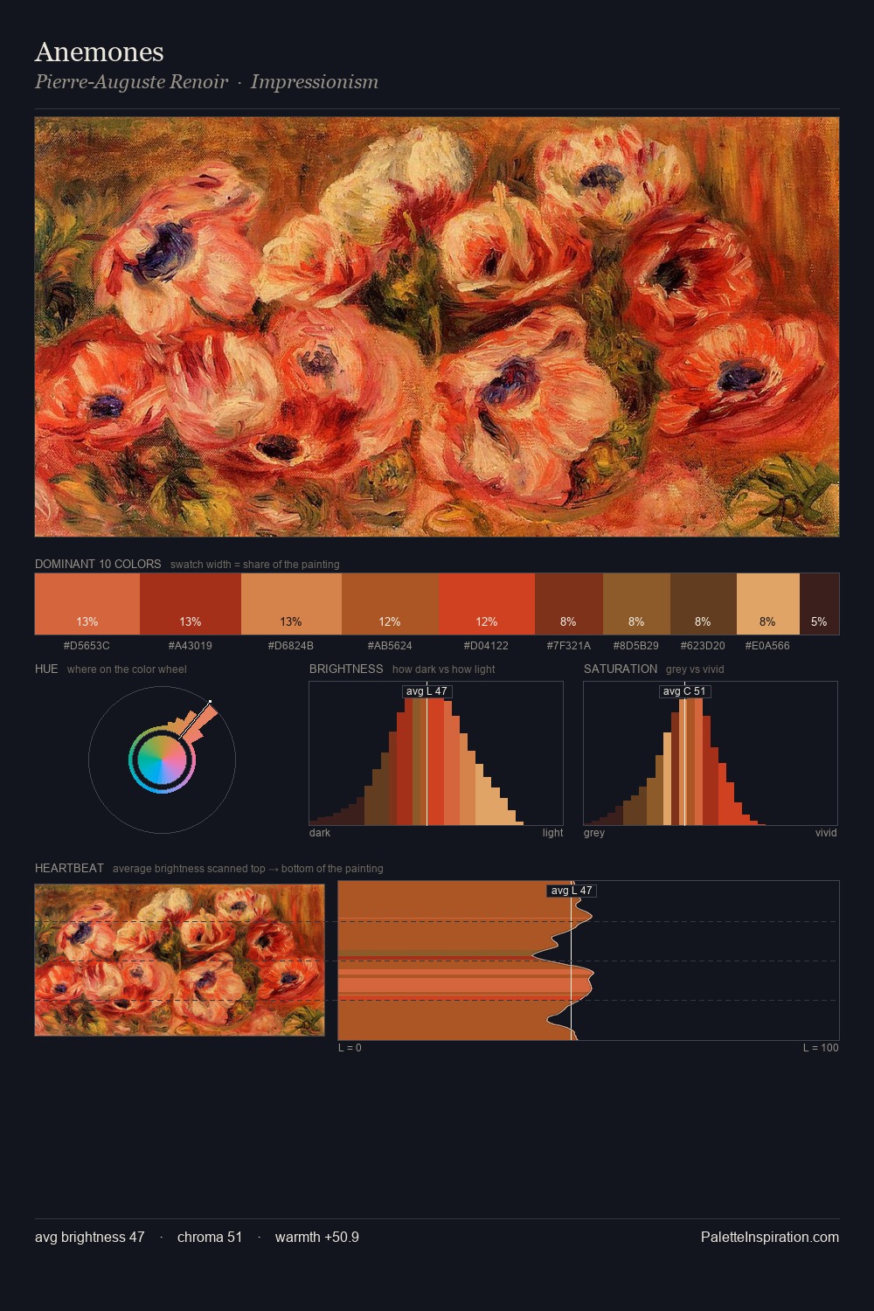Click the #AB5624 brown swatch

pos(390,604)
